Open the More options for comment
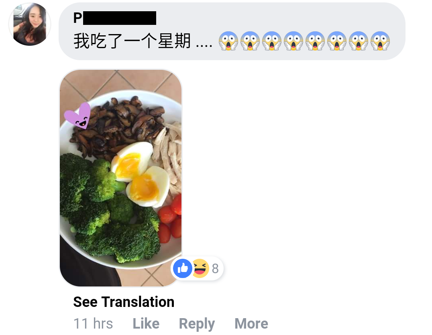 pos(251,323)
